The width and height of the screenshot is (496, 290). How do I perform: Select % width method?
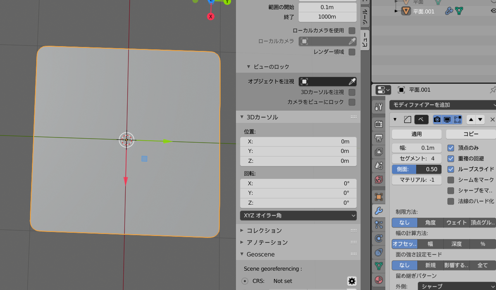coord(482,244)
